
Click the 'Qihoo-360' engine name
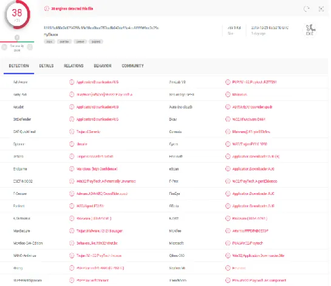(177, 256)
